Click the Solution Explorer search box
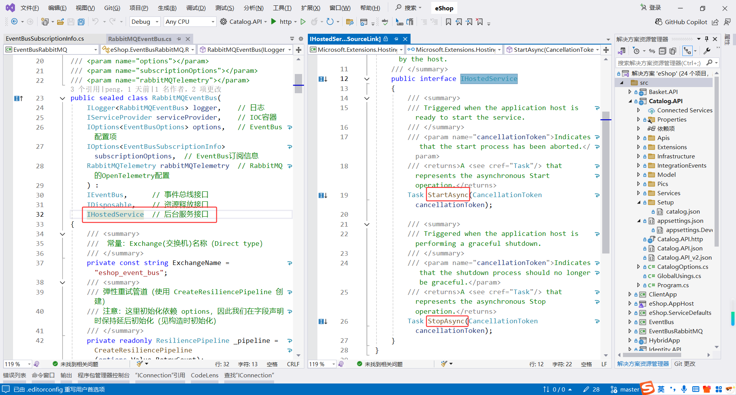 659,63
